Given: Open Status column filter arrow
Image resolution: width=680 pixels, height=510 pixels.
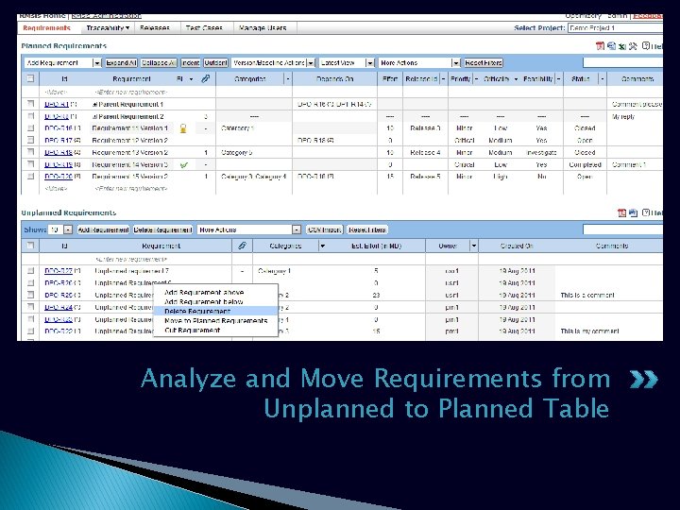Looking at the screenshot, I should pyautogui.click(x=602, y=79).
